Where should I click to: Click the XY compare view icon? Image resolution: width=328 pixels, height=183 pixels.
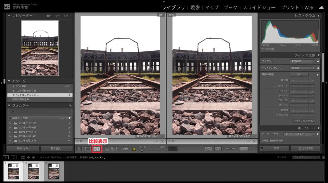pyautogui.click(x=97, y=149)
